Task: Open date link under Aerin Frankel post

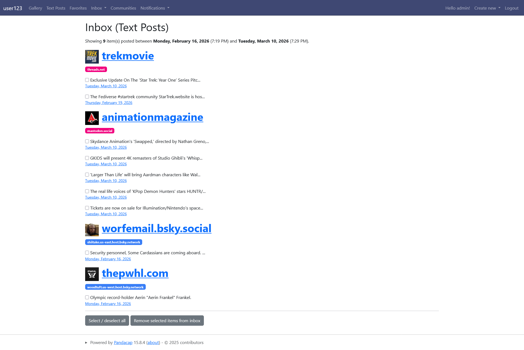Action: 108,304
